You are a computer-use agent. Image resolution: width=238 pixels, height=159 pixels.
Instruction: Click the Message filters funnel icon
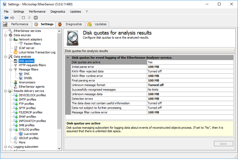[x=16, y=69]
